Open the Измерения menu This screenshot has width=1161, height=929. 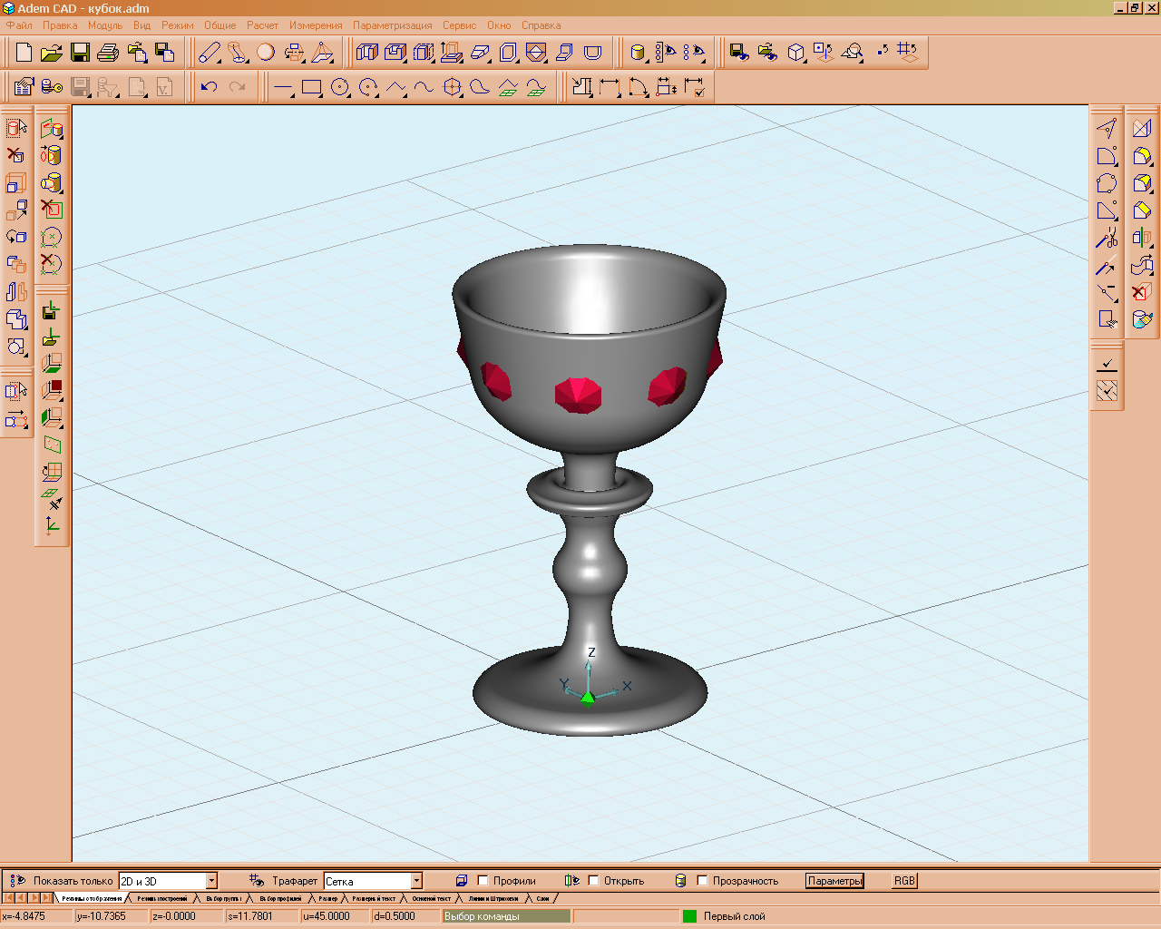coord(316,25)
